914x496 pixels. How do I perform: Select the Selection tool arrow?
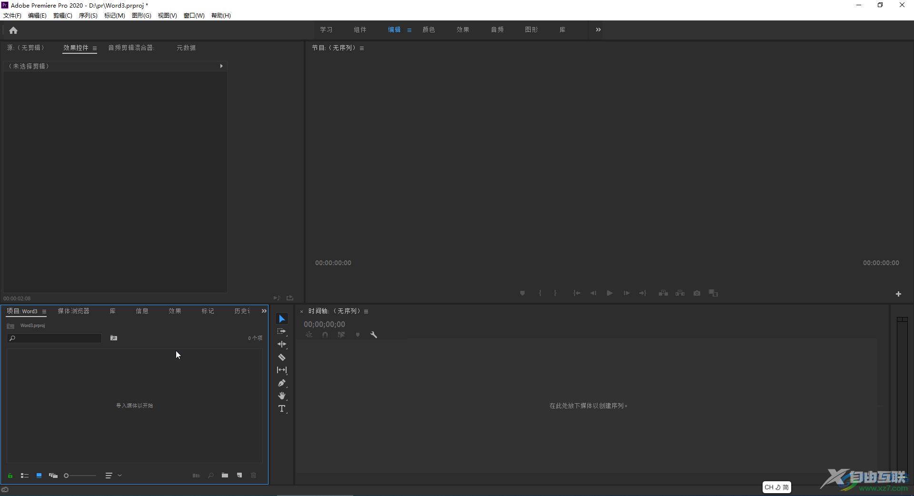pos(282,318)
